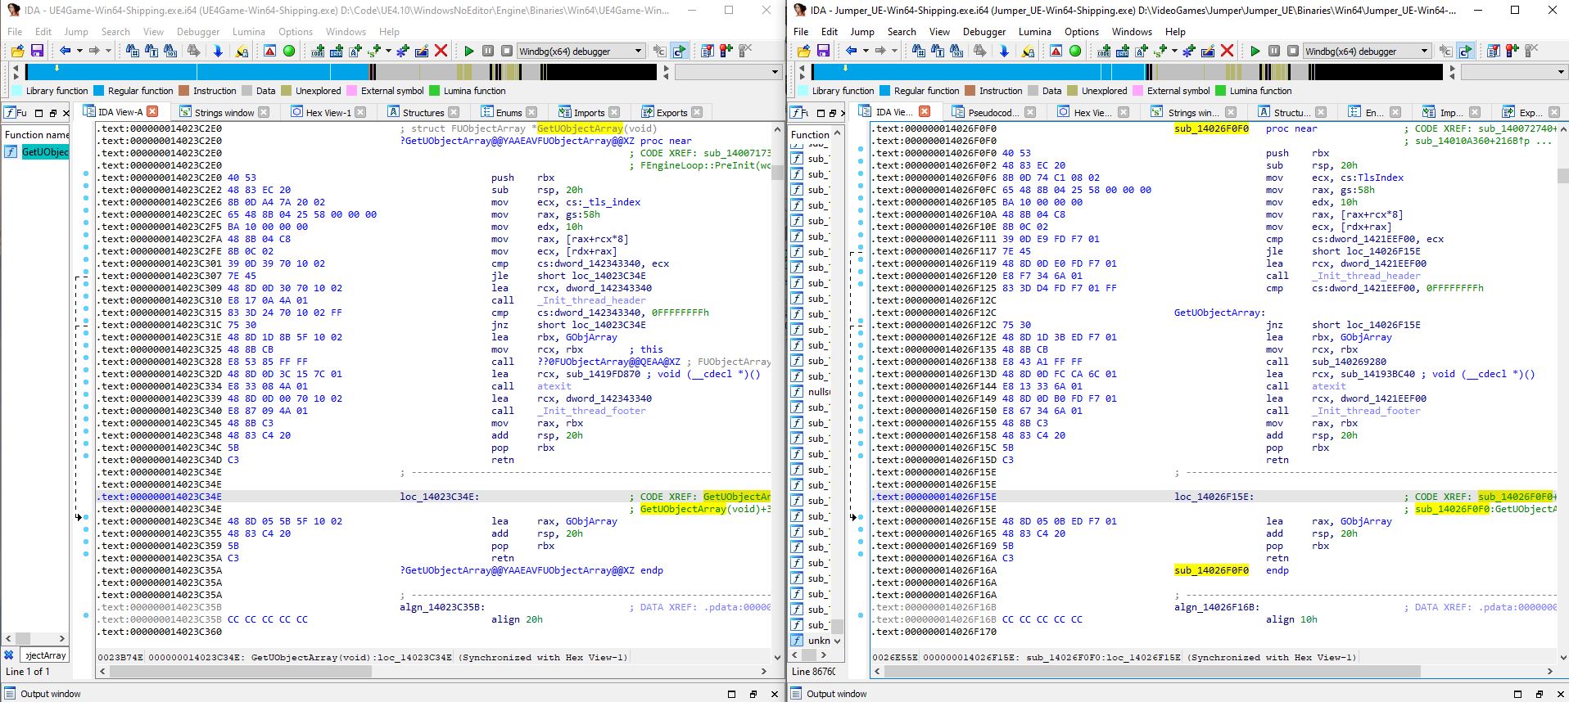Open Debugger menu in Jumper_UE window

[x=984, y=32]
